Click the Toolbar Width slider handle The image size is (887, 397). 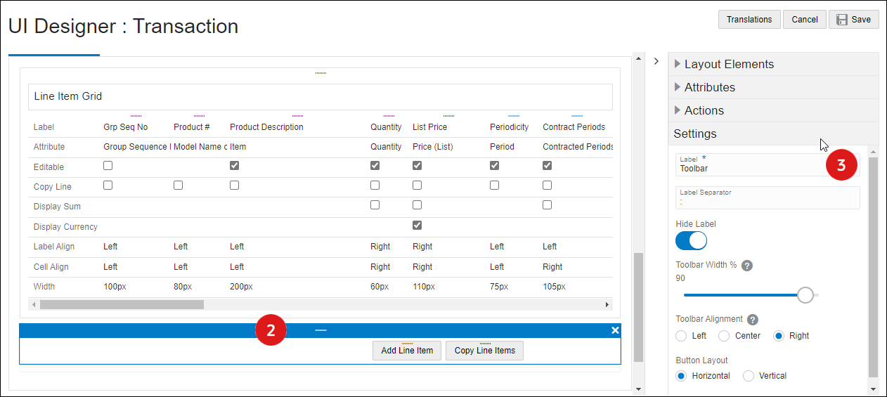pyautogui.click(x=805, y=295)
